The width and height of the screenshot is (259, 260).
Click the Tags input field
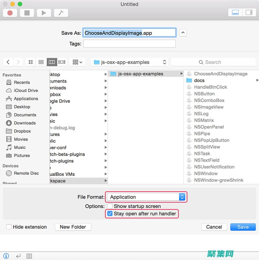click(129, 44)
